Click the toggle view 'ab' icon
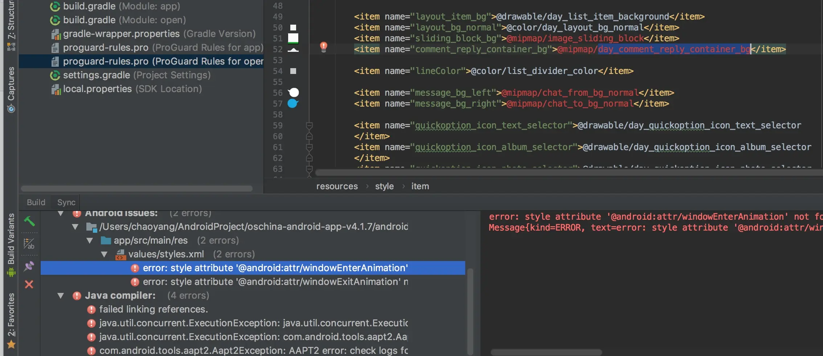 click(29, 244)
